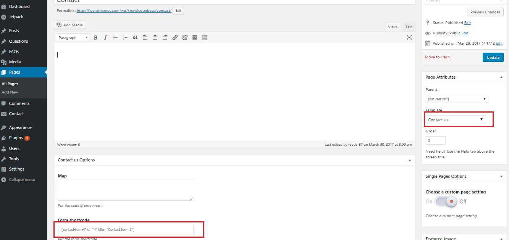Click the Move to Trash link
Image resolution: width=509 pixels, height=240 pixels.
coord(437,57)
